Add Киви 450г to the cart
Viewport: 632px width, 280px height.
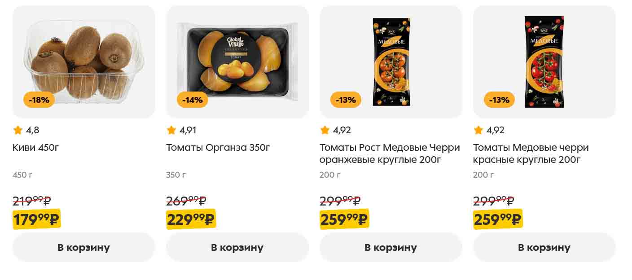[x=83, y=247]
